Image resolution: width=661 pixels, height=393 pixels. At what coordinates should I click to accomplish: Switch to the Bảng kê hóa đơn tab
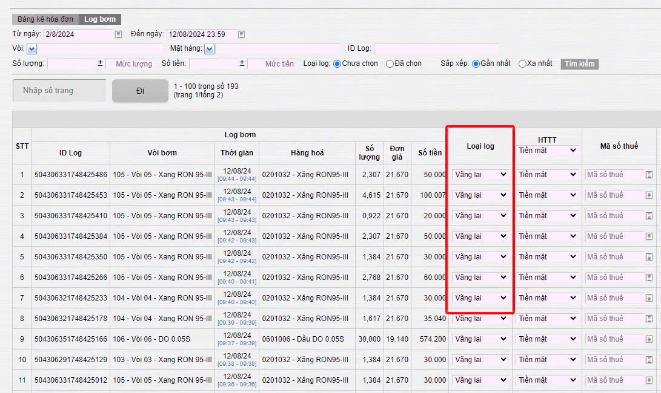pos(45,19)
